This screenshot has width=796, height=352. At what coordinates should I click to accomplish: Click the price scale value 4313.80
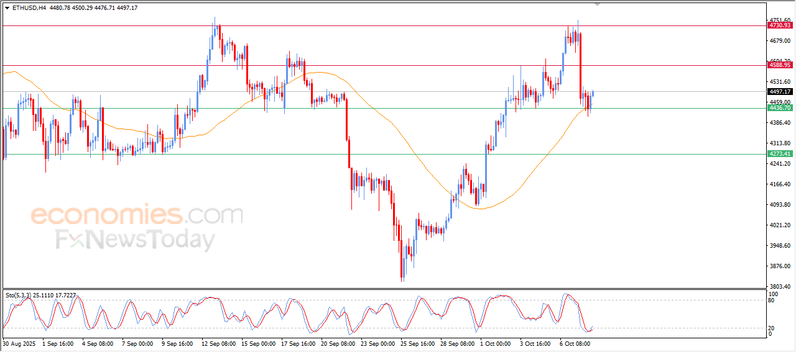click(x=780, y=143)
